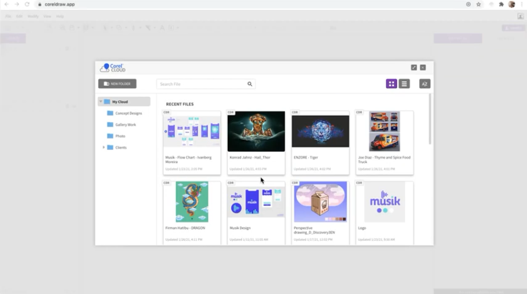This screenshot has width=527, height=294.
Task: Close the Corel Cloud dialog
Action: (423, 67)
